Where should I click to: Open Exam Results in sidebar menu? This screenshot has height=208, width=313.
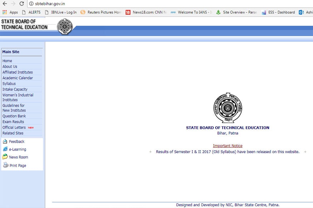13,122
